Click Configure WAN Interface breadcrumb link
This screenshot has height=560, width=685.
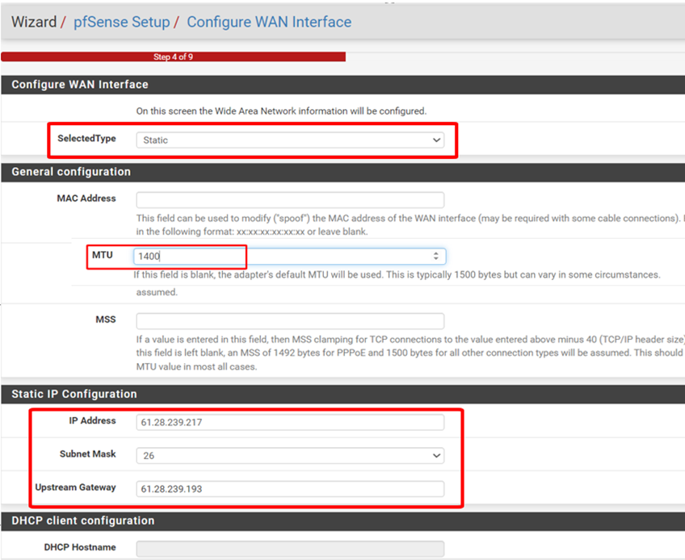269,22
